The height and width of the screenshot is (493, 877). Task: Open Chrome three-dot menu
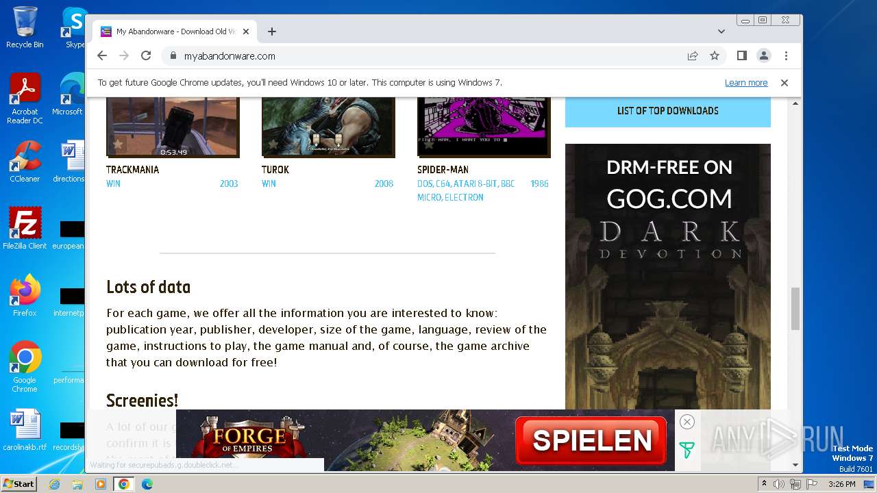786,56
